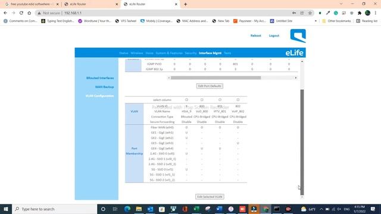Open the Status menu tab
381x214 pixels.
[123, 53]
